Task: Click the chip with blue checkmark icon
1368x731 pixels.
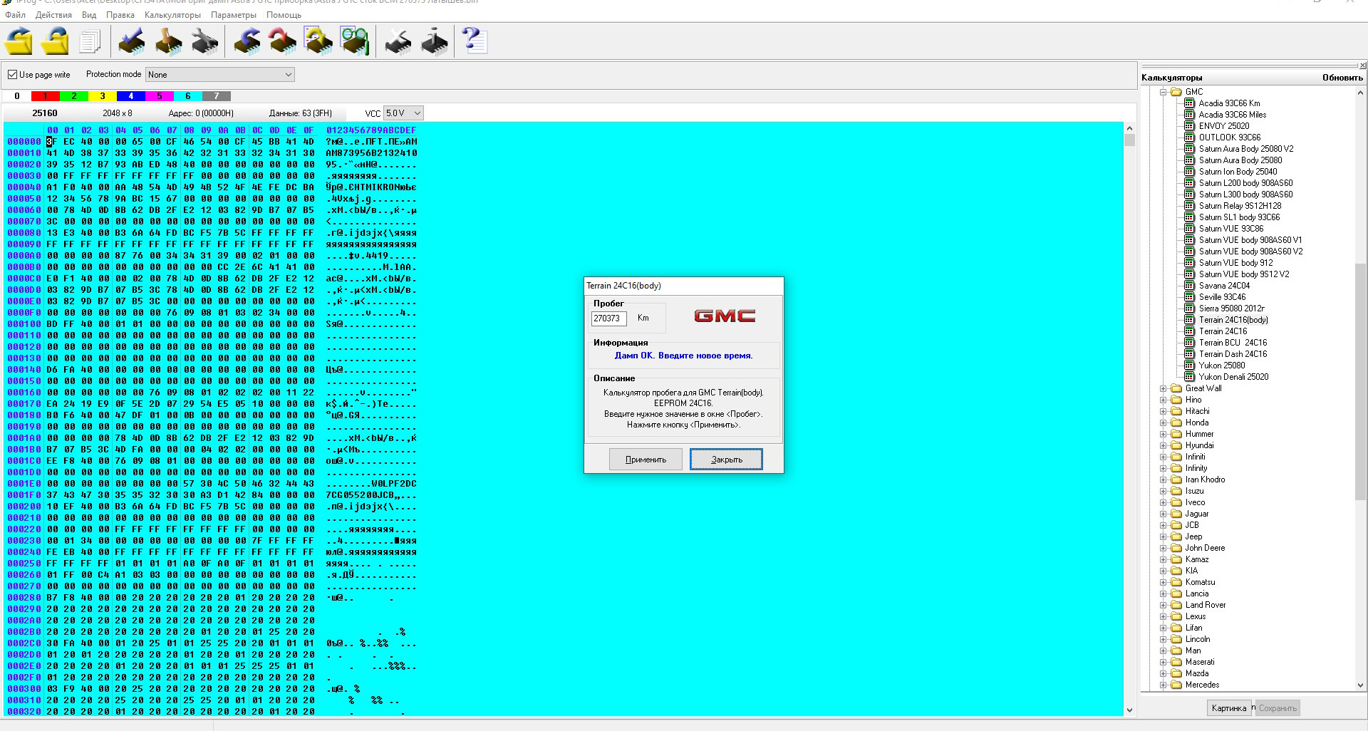Action: tap(132, 41)
